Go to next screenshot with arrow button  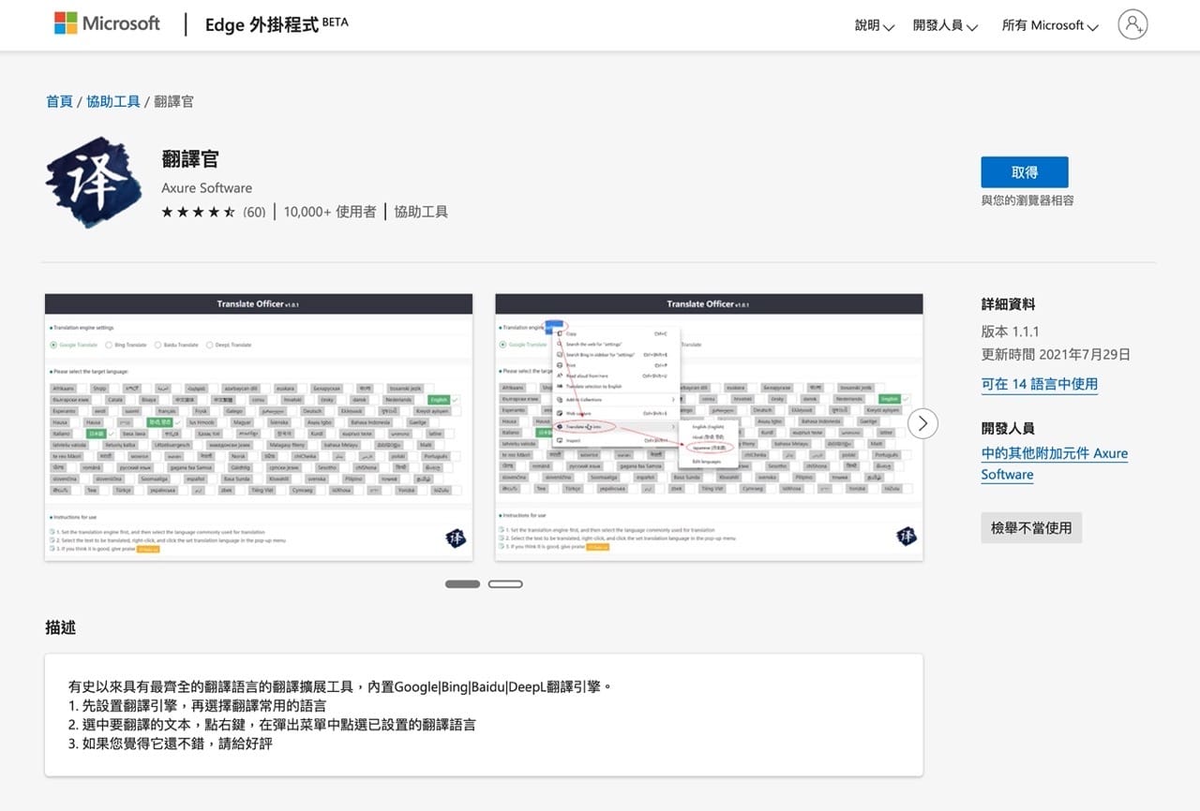(922, 423)
